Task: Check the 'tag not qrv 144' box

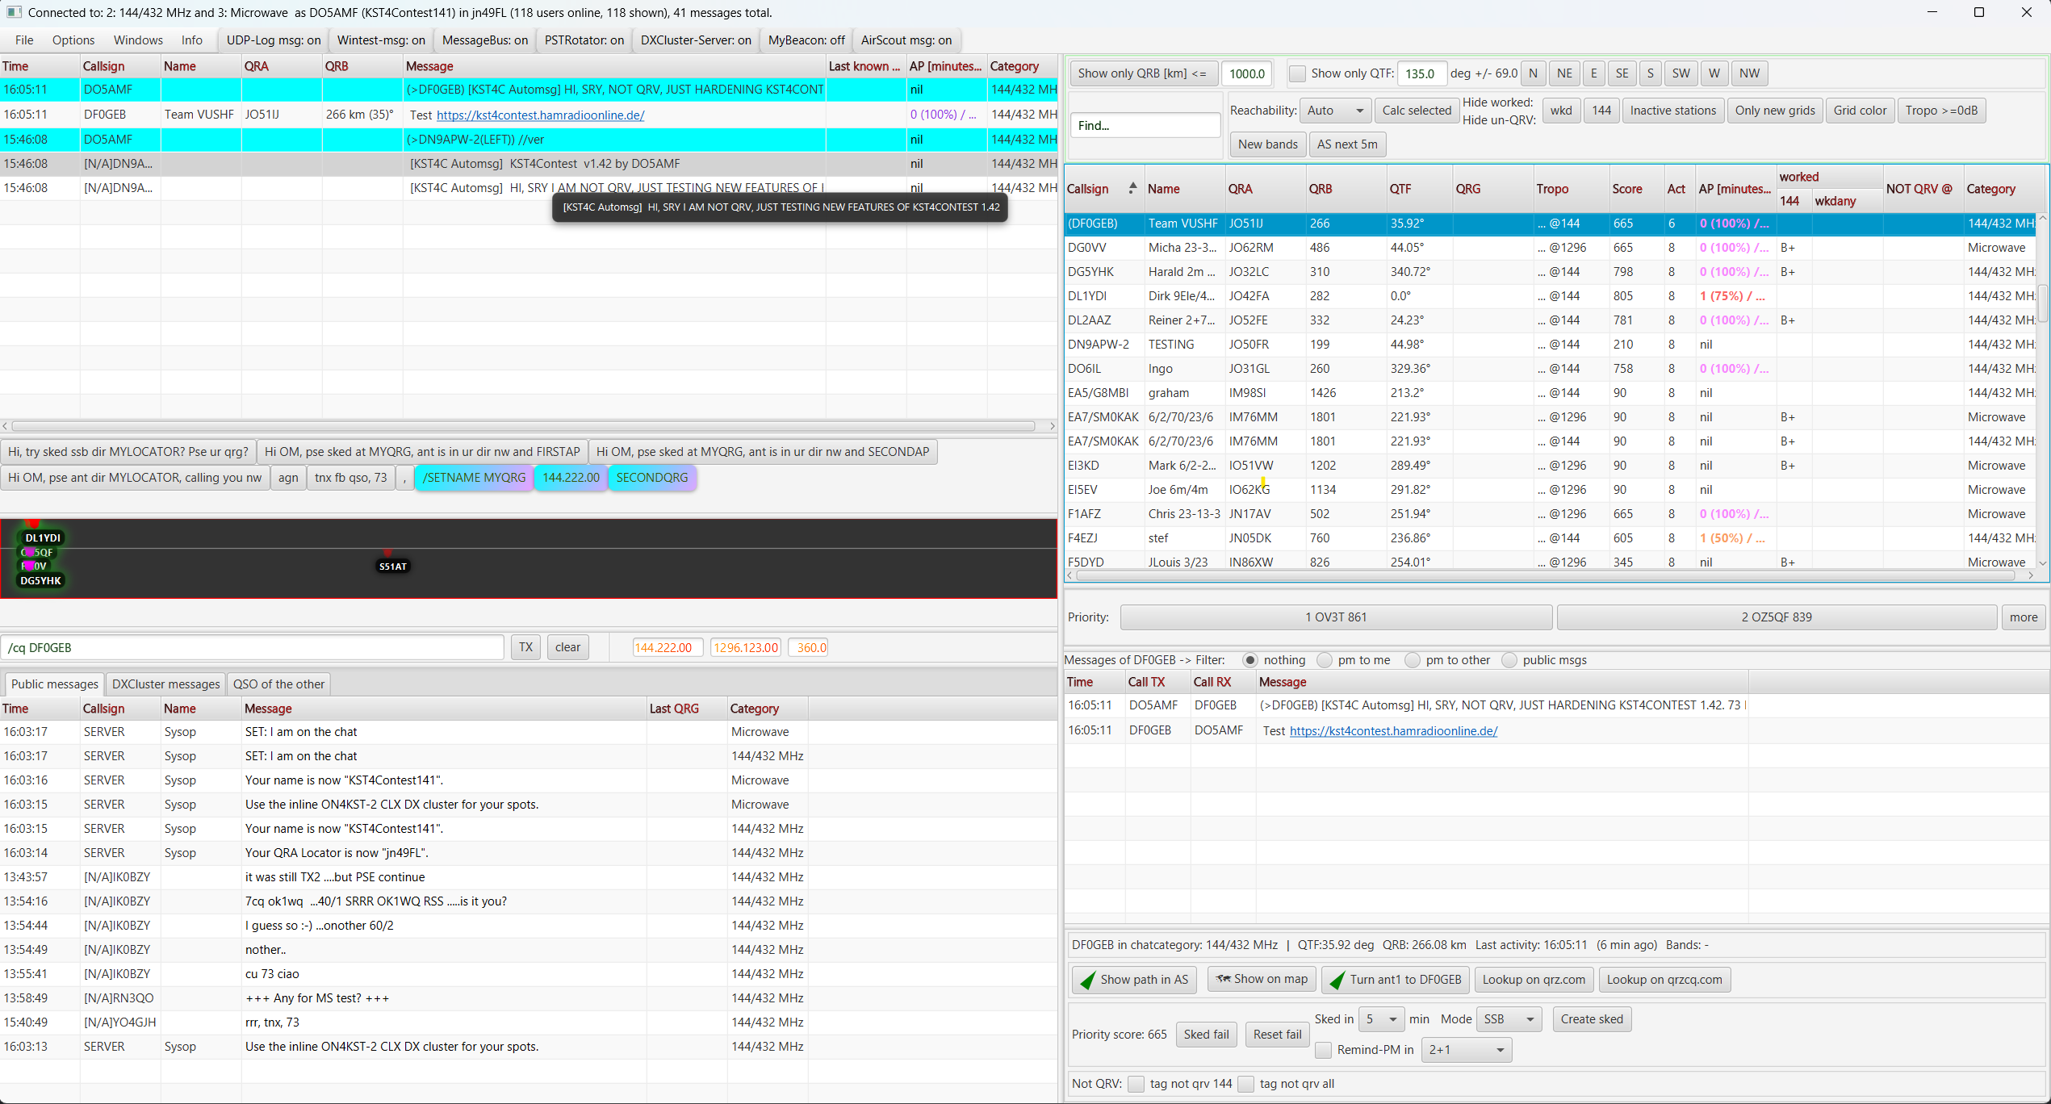Action: tap(1136, 1084)
